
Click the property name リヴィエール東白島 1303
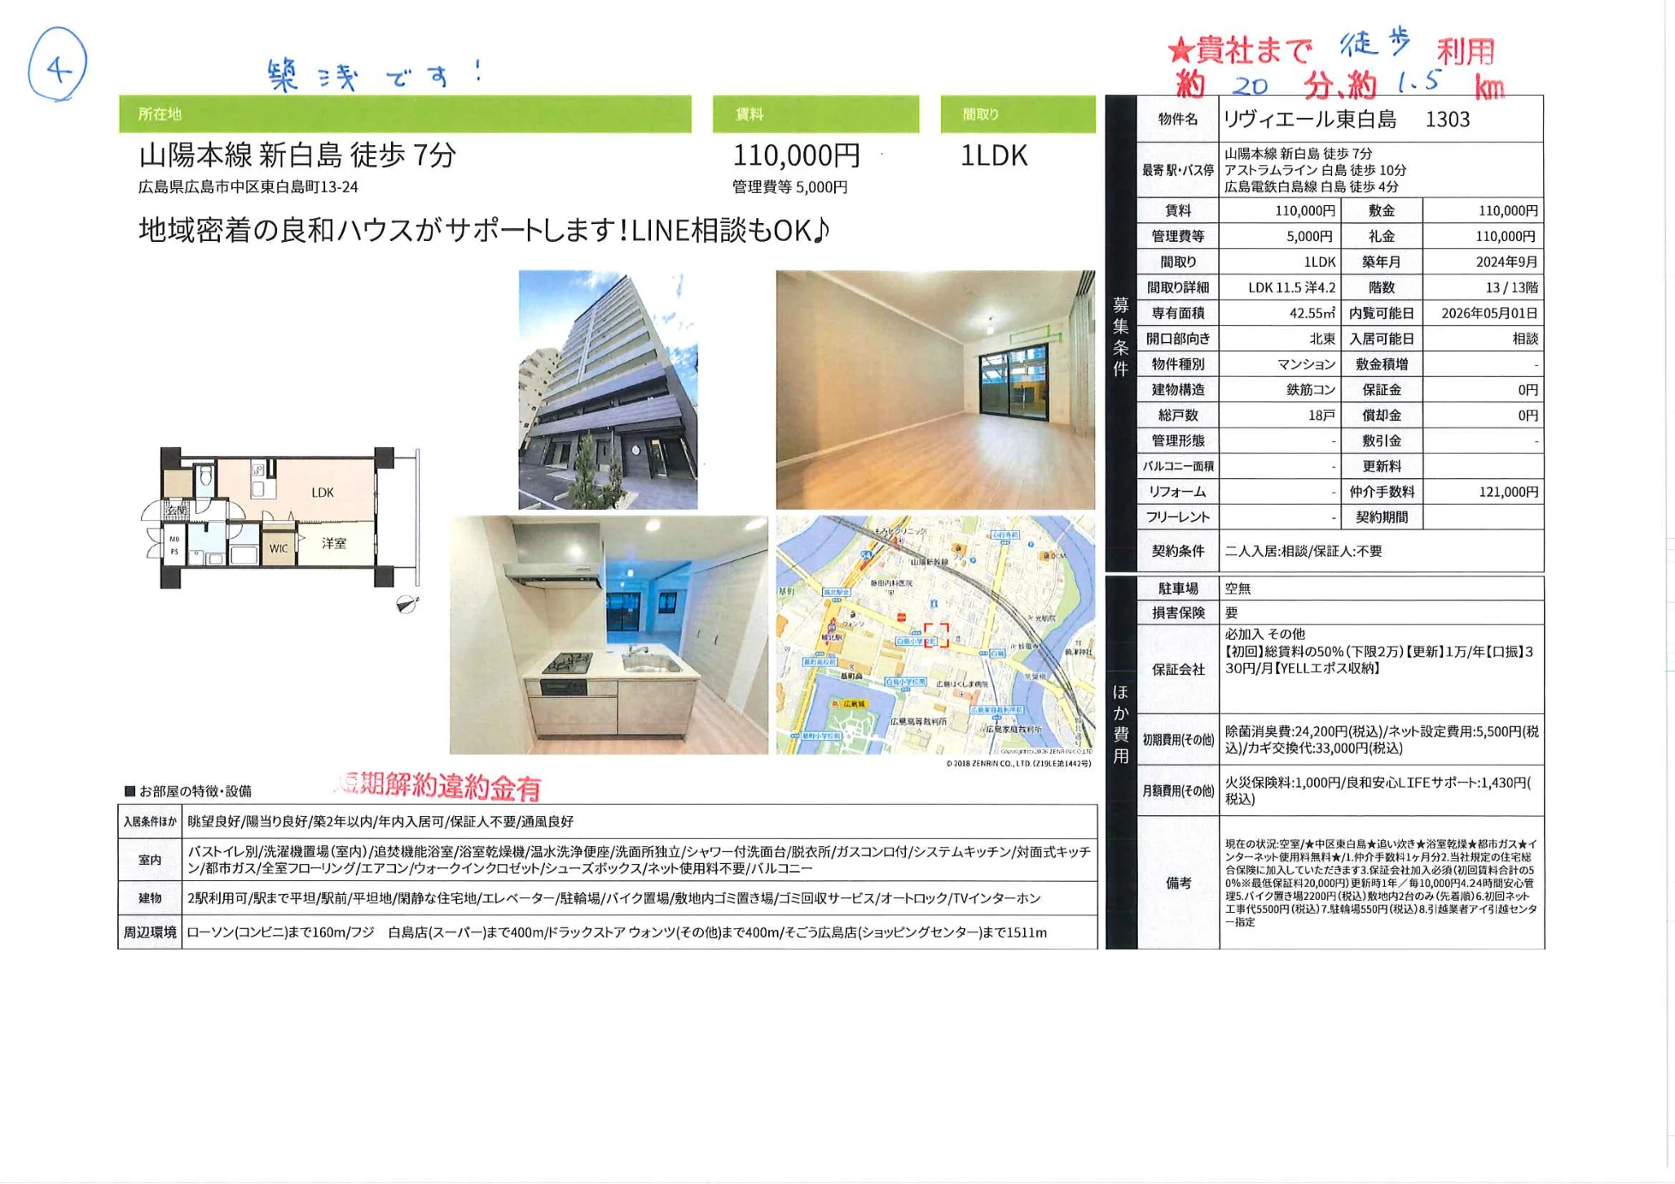click(1346, 120)
